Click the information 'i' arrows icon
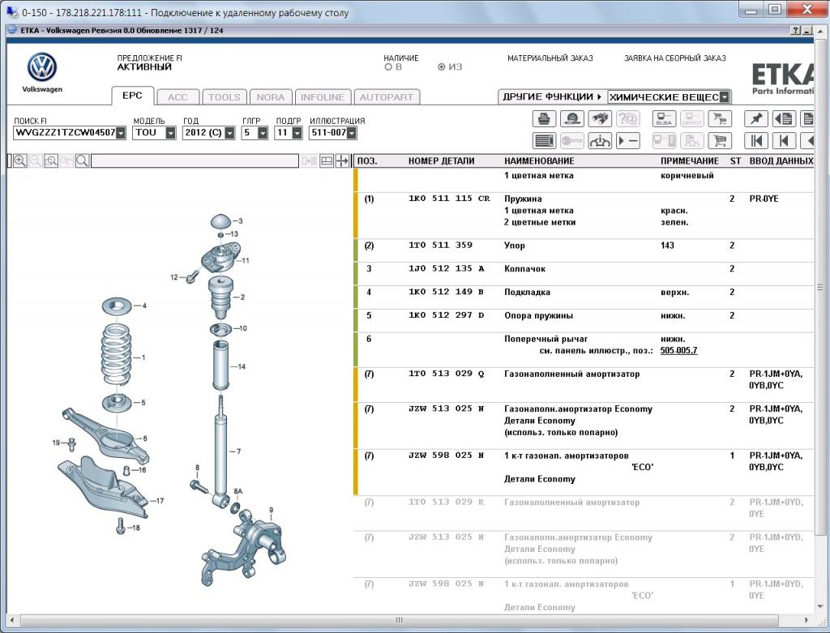This screenshot has width=830, height=633. pyautogui.click(x=599, y=141)
